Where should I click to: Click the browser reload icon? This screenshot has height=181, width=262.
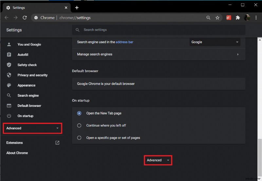[25, 18]
